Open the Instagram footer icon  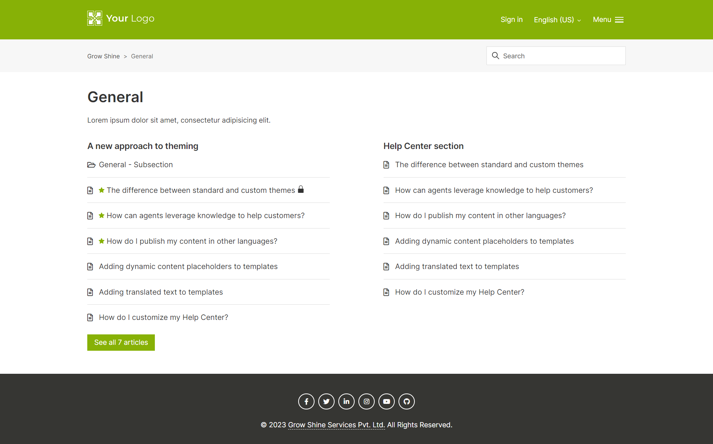tap(366, 401)
